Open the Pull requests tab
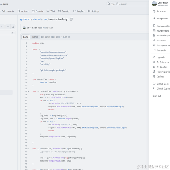 coord(7,11)
